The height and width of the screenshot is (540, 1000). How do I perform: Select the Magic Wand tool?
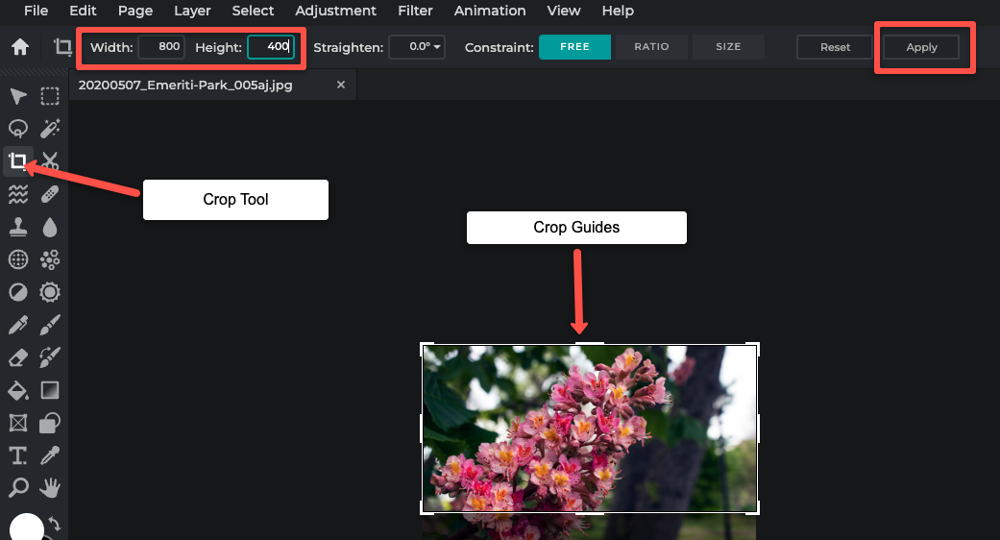click(50, 129)
